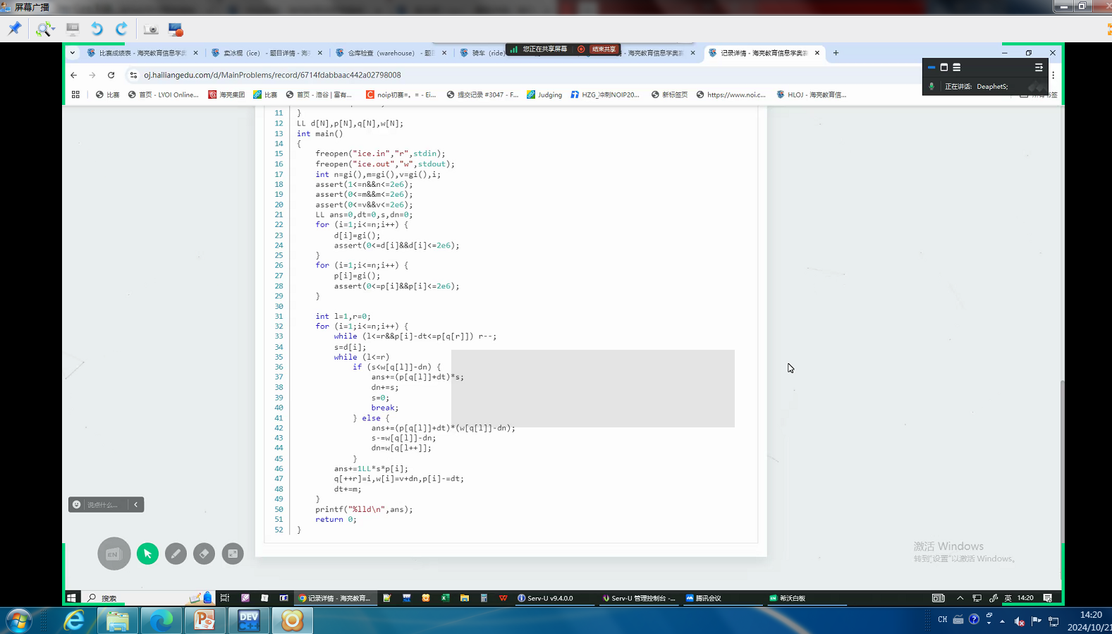Open the HLOJ bookmark link

(x=811, y=95)
